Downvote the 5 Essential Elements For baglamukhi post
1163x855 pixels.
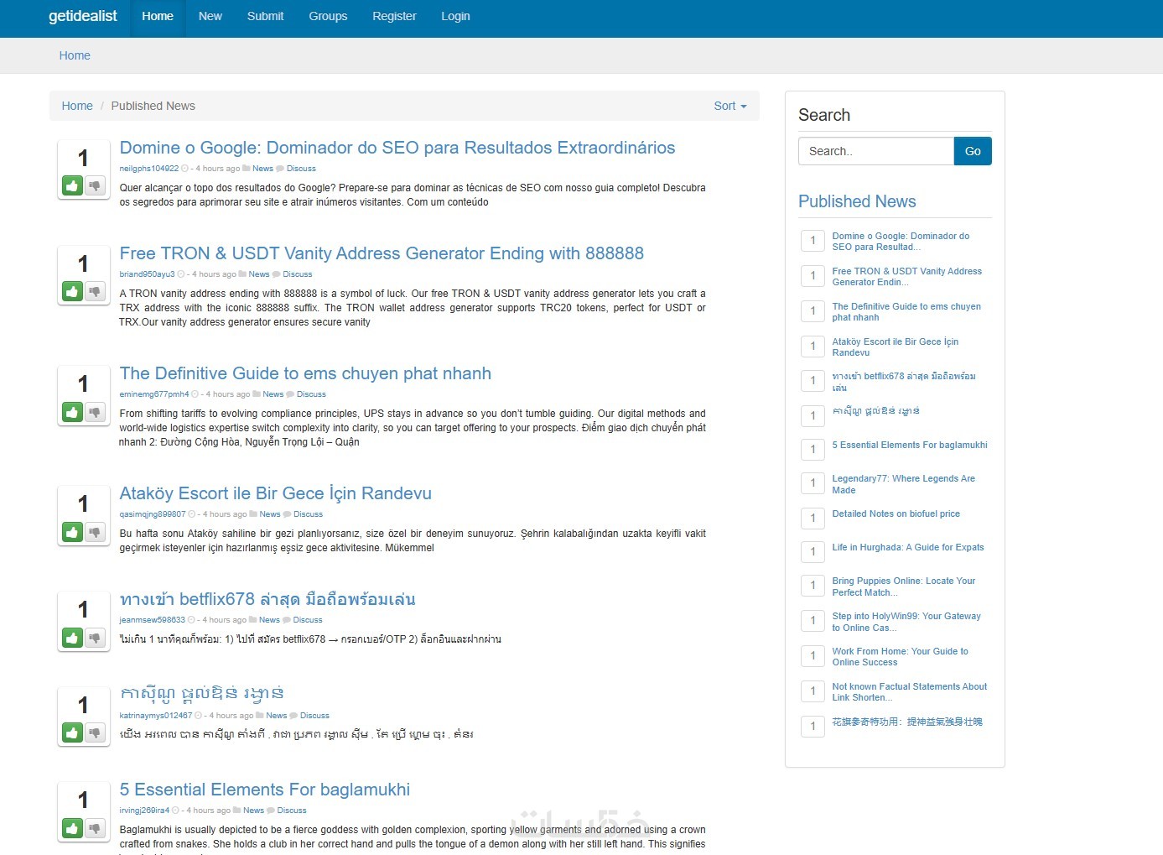point(95,828)
